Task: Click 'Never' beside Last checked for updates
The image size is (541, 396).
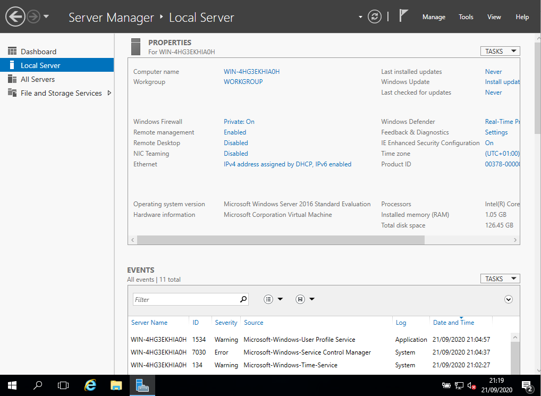Action: 493,92
